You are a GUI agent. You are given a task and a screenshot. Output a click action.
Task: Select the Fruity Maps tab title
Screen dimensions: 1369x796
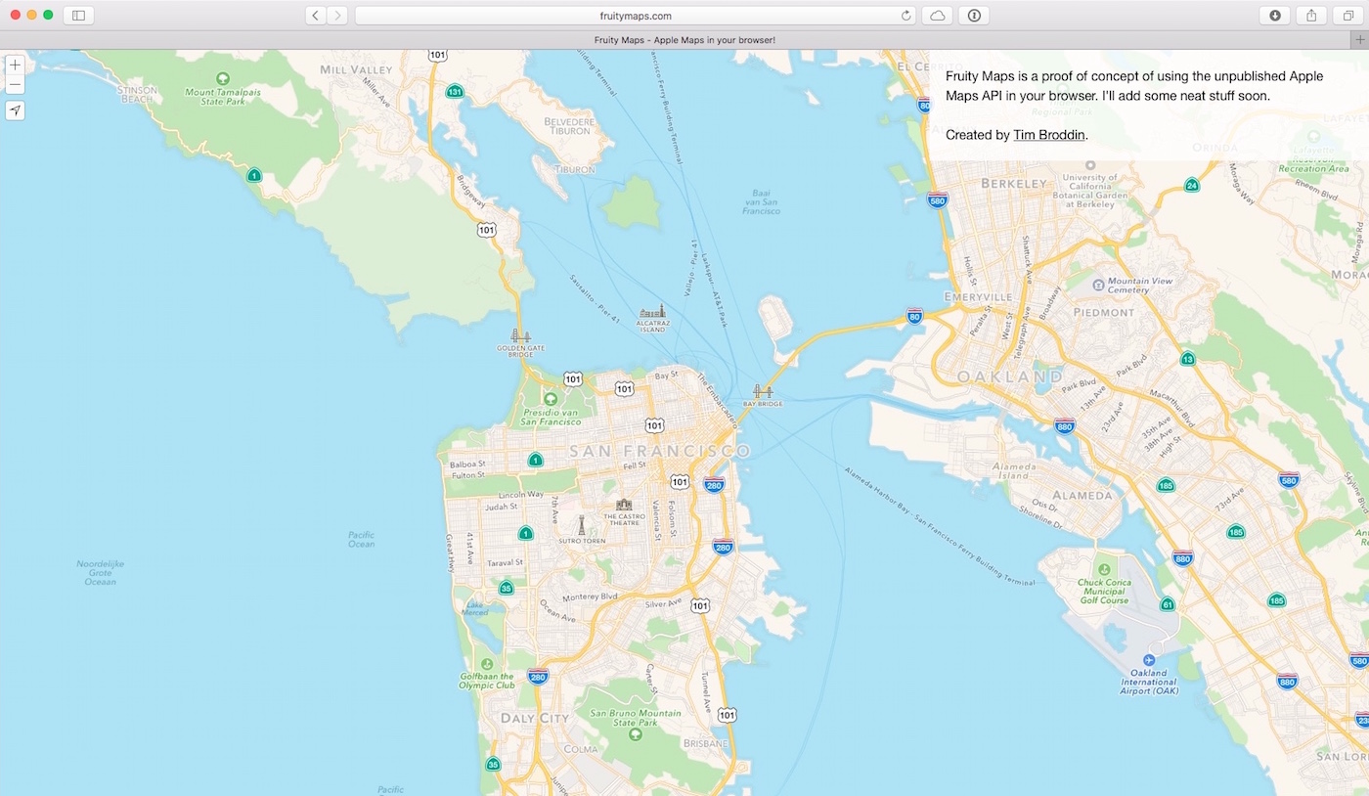pos(684,39)
